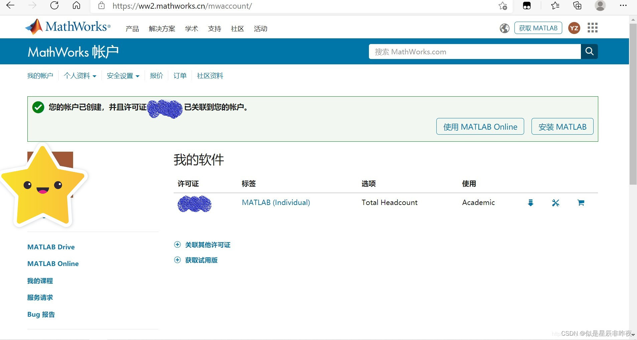
Task: Open browser collections icon
Action: (577, 6)
